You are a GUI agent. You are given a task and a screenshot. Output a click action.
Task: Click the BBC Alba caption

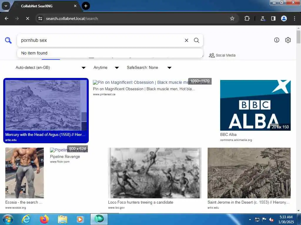pyautogui.click(x=228, y=134)
